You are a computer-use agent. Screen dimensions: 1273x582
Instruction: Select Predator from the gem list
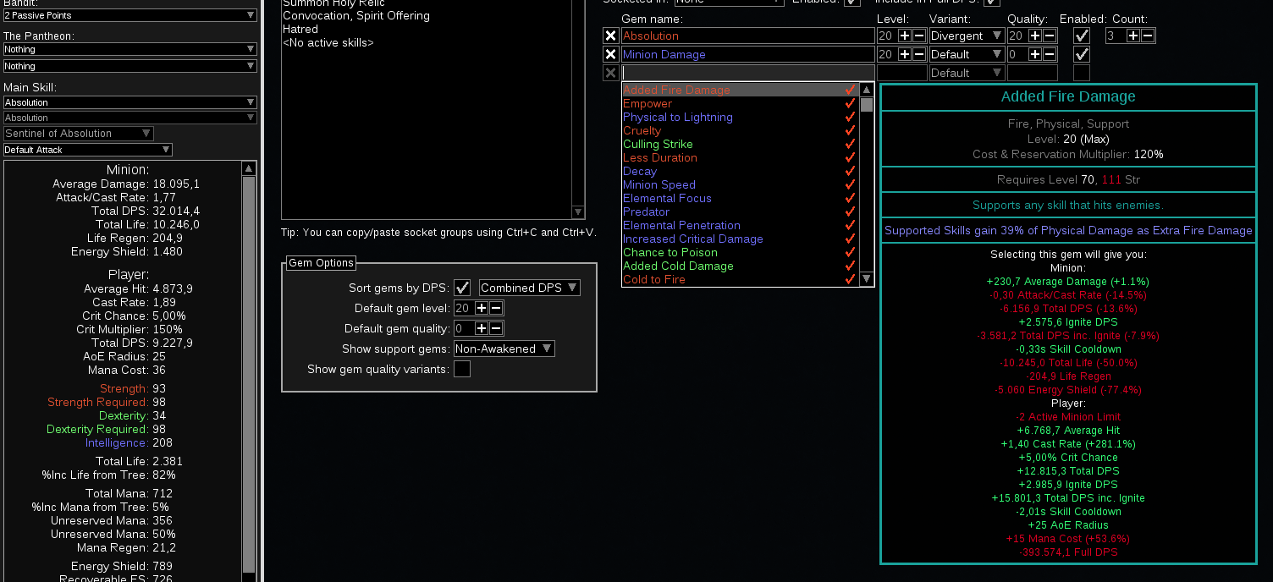(741, 211)
